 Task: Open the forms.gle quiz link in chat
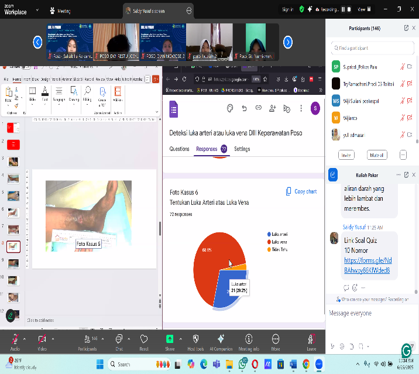pos(368,265)
